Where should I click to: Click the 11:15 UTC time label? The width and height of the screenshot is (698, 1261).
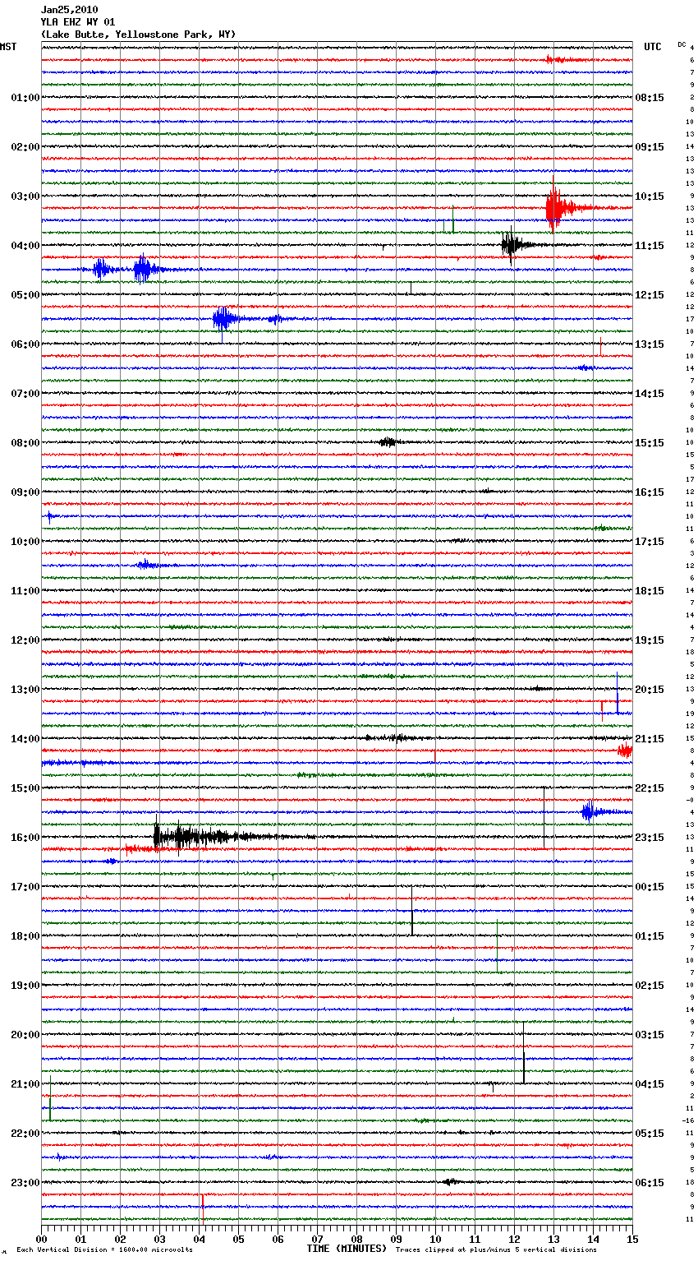tap(650, 246)
